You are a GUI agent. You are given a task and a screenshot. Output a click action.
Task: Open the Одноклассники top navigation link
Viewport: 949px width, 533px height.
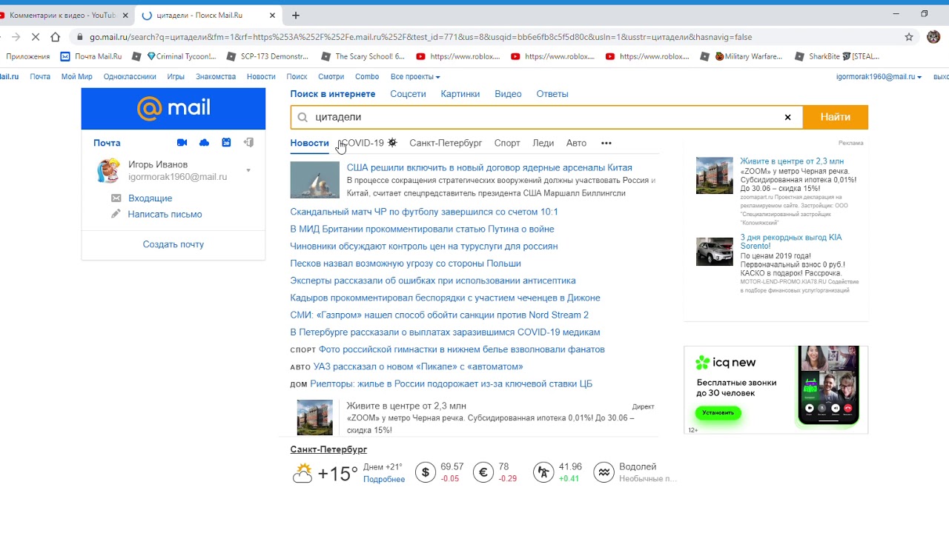pos(130,77)
